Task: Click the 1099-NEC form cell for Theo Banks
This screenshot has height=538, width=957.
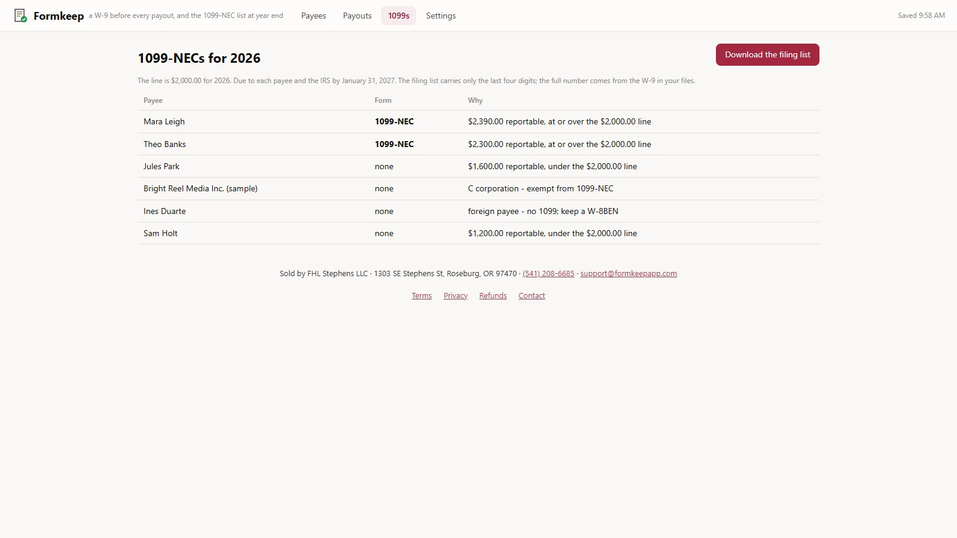Action: [394, 144]
